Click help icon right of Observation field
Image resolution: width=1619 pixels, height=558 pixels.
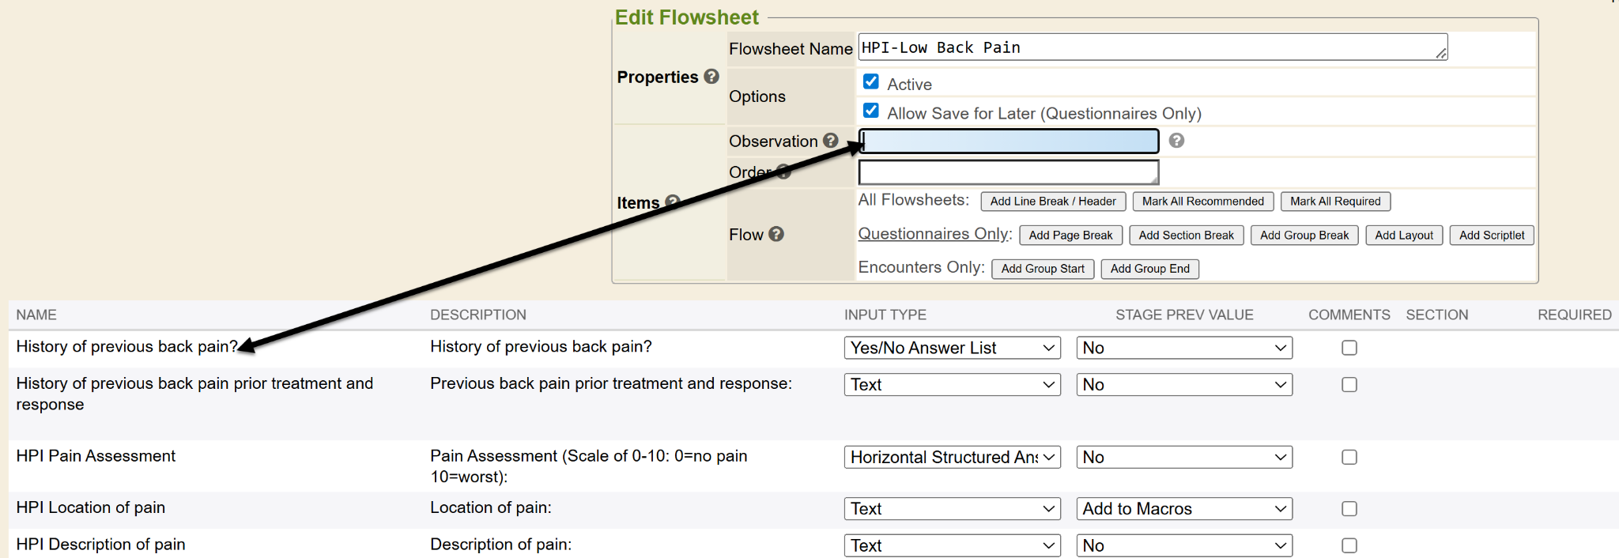pyautogui.click(x=1176, y=141)
